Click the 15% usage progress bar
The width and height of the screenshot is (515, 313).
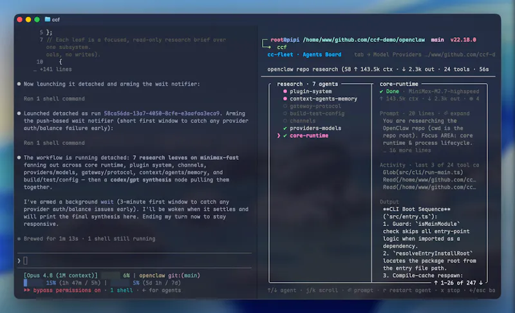coord(33,283)
